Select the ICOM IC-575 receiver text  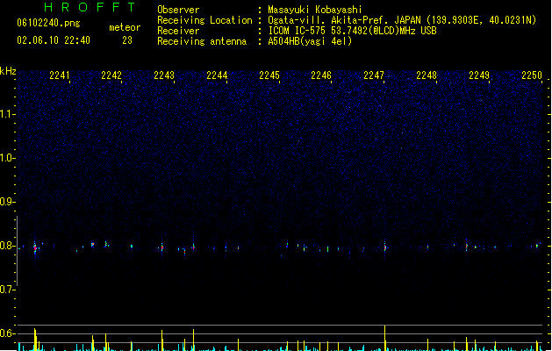[352, 31]
